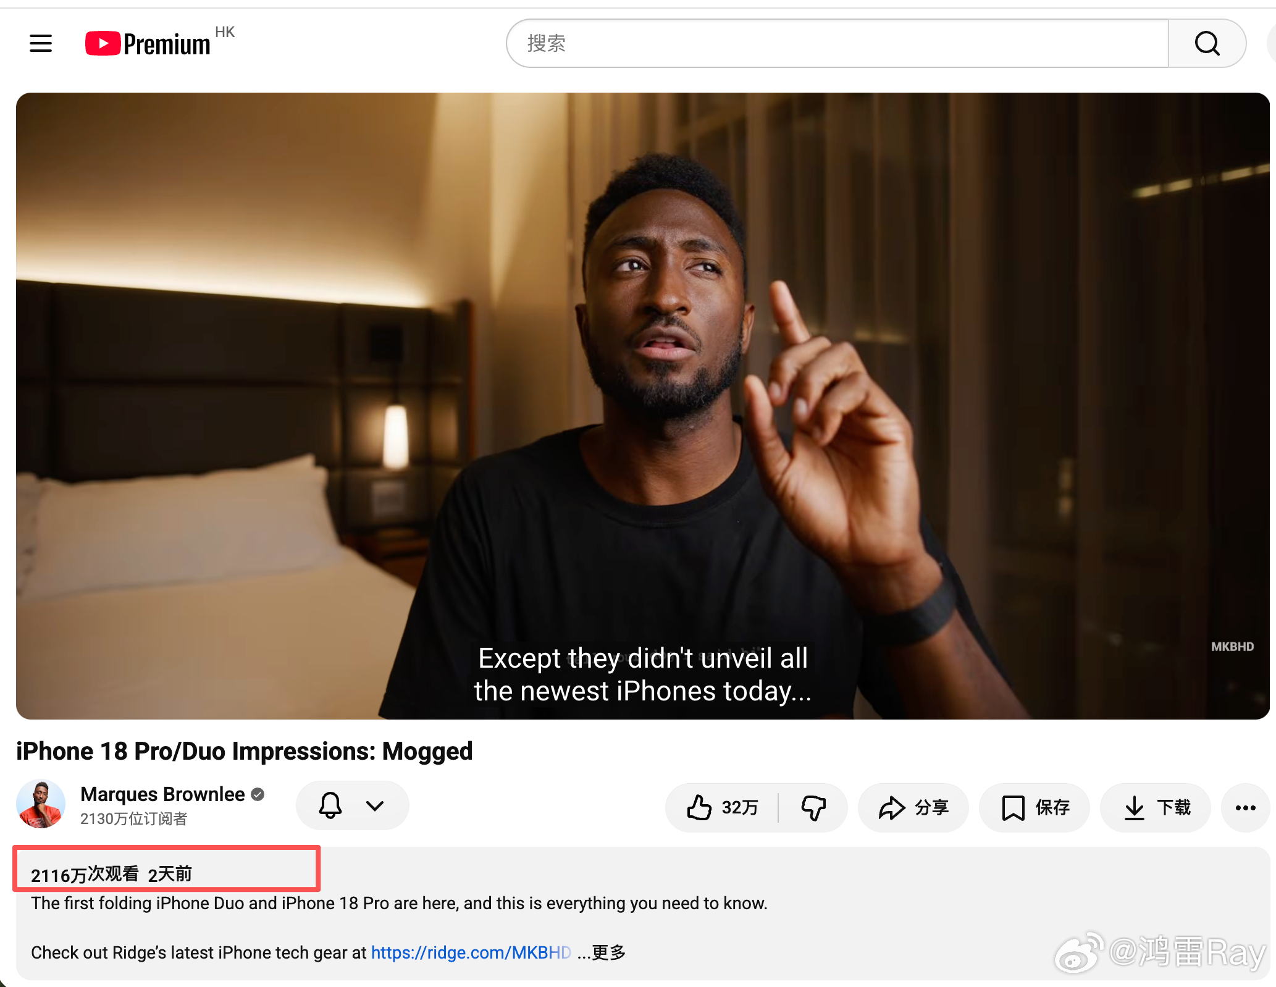The height and width of the screenshot is (987, 1276).
Task: Toggle the notification bell
Action: click(330, 806)
